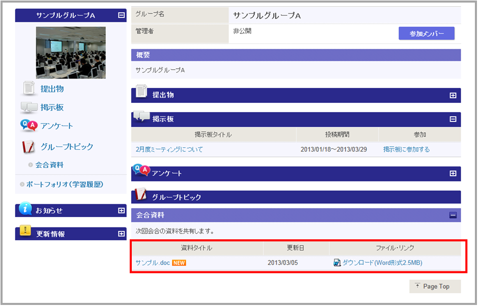The image size is (478, 306).
Task: Expand the お知らせ panel
Action: click(121, 210)
